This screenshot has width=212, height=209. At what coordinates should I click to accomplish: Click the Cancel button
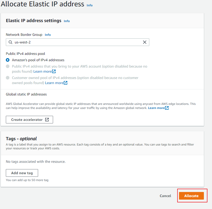click(x=165, y=196)
